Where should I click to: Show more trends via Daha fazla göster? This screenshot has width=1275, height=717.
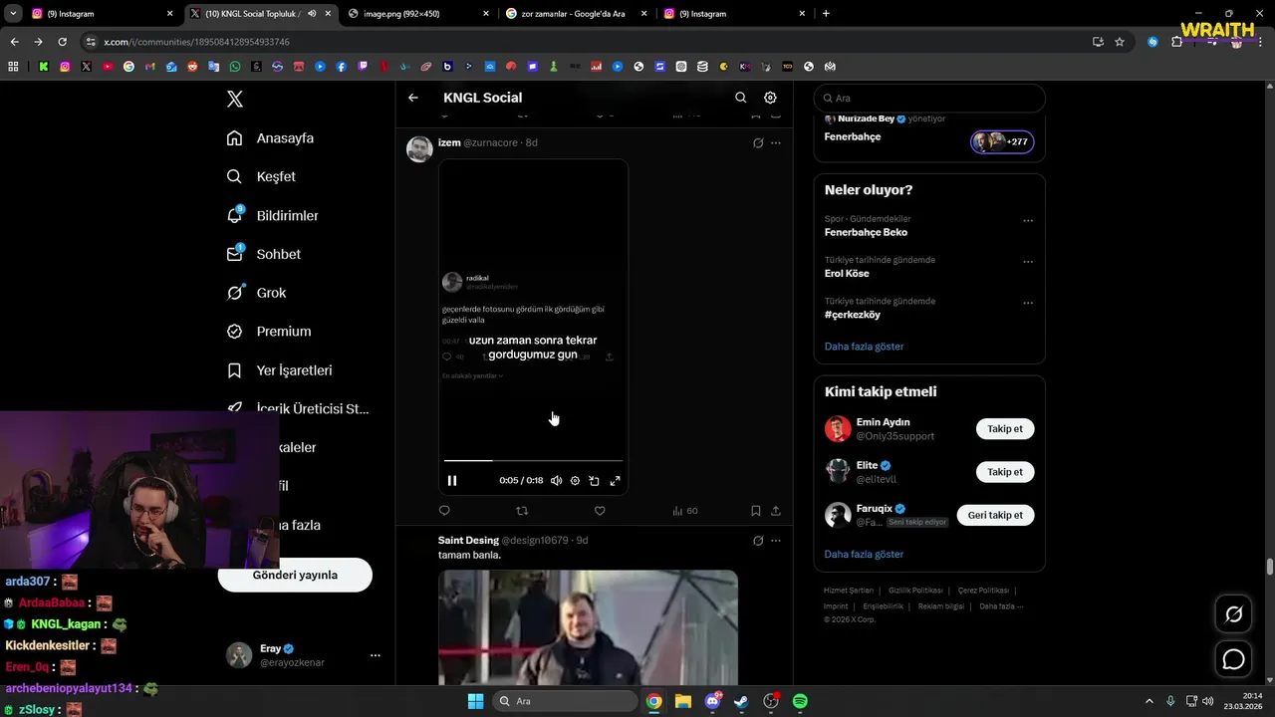864,347
